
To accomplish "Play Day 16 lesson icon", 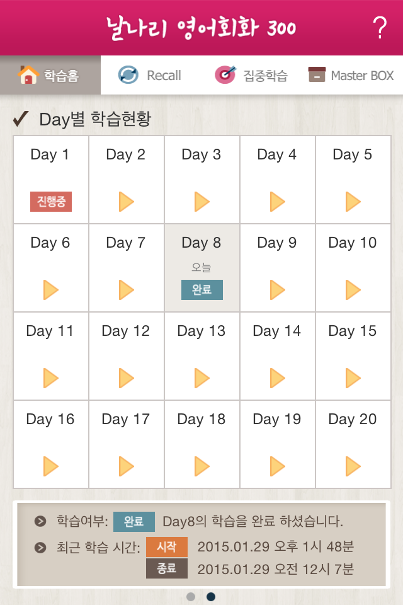I will (x=51, y=466).
